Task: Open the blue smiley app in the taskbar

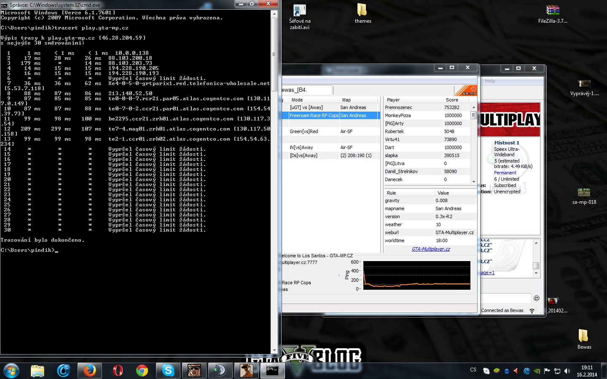Action: (64, 371)
